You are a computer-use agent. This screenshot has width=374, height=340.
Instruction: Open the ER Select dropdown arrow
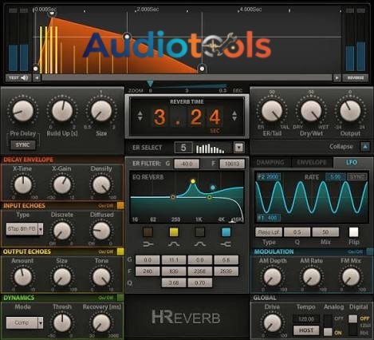(239, 147)
